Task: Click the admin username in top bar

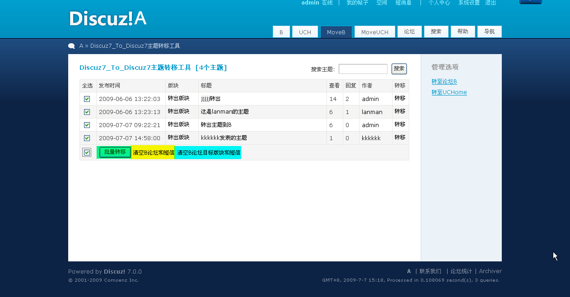Action: tap(310, 3)
